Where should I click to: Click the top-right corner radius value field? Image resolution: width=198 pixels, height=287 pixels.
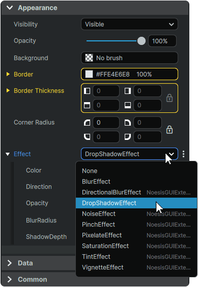point(148,123)
